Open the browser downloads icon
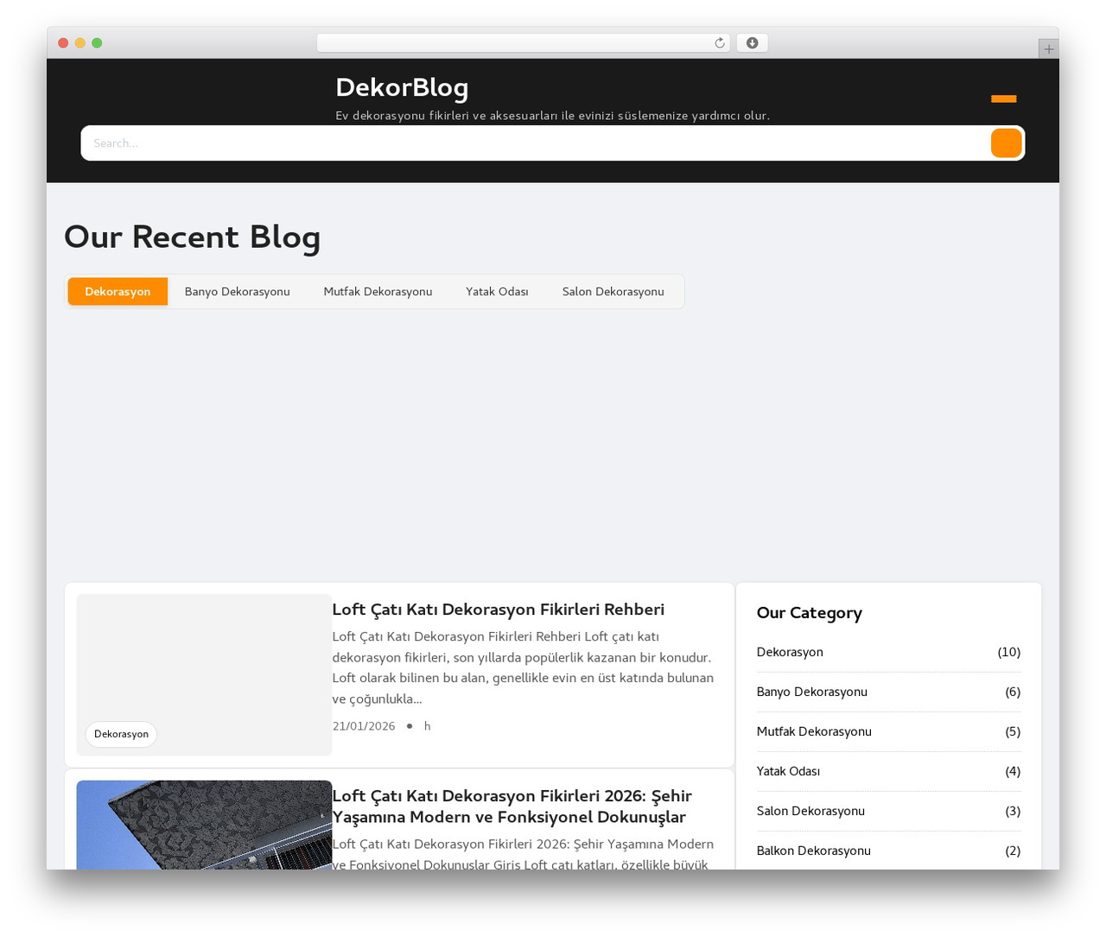This screenshot has width=1106, height=936. click(752, 43)
